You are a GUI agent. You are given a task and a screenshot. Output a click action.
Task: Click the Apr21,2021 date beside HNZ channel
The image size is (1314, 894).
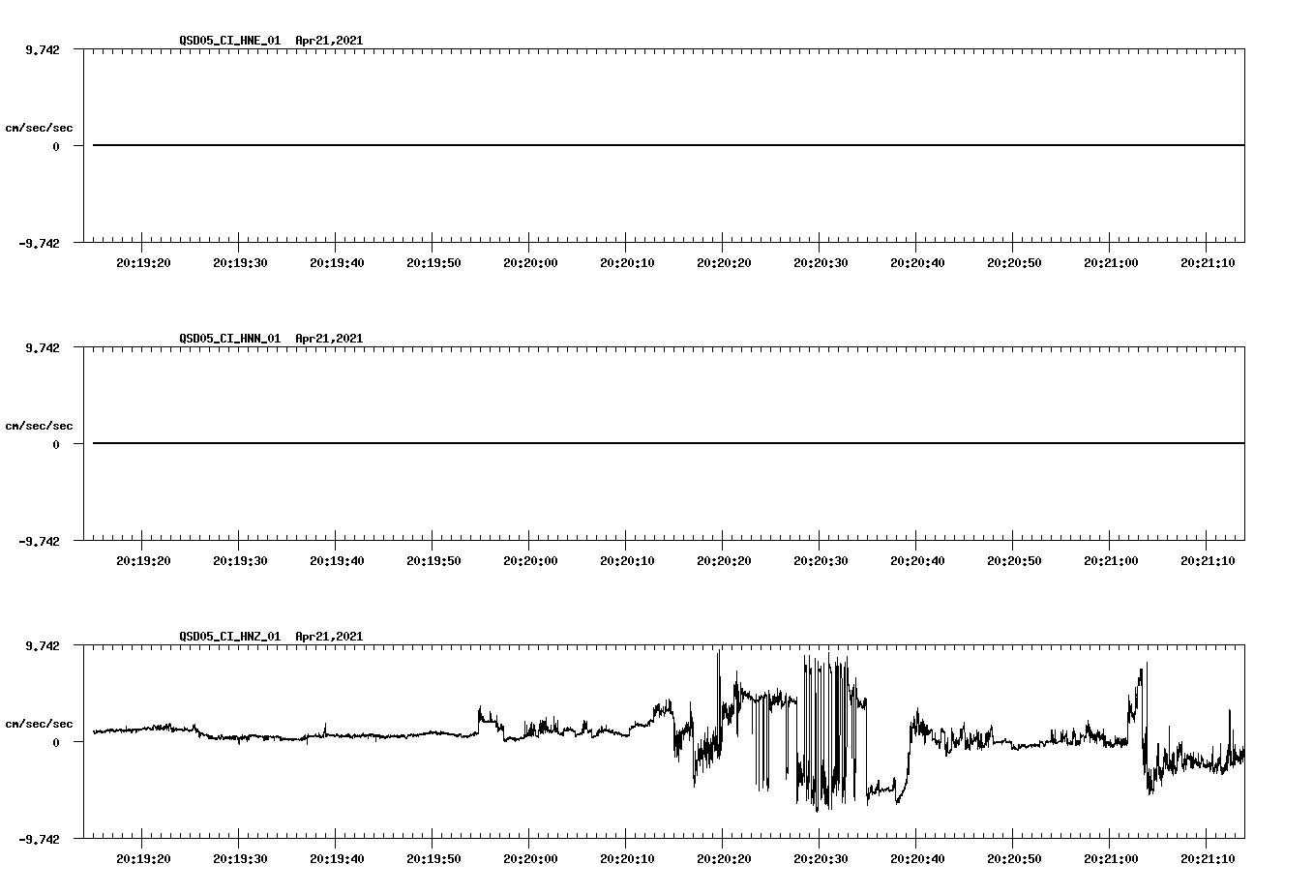coord(329,637)
